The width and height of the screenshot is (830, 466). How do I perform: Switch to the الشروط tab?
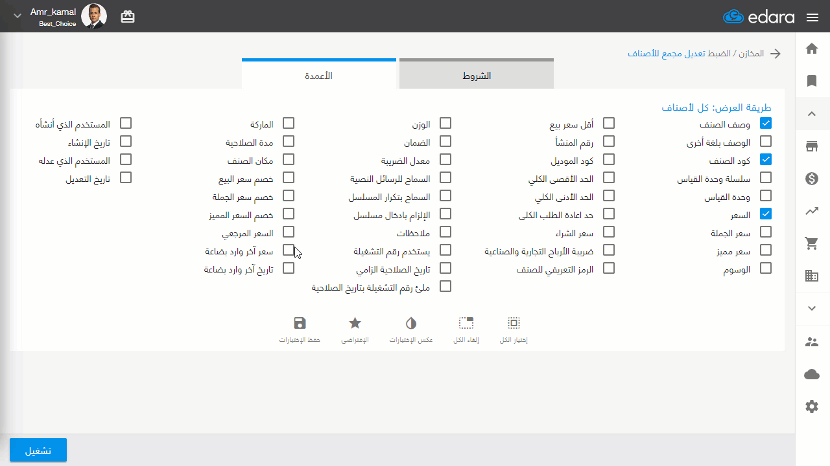point(477,74)
